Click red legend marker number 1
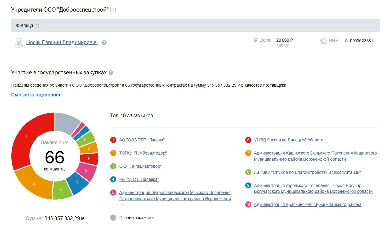391x232 pixels. click(113, 140)
